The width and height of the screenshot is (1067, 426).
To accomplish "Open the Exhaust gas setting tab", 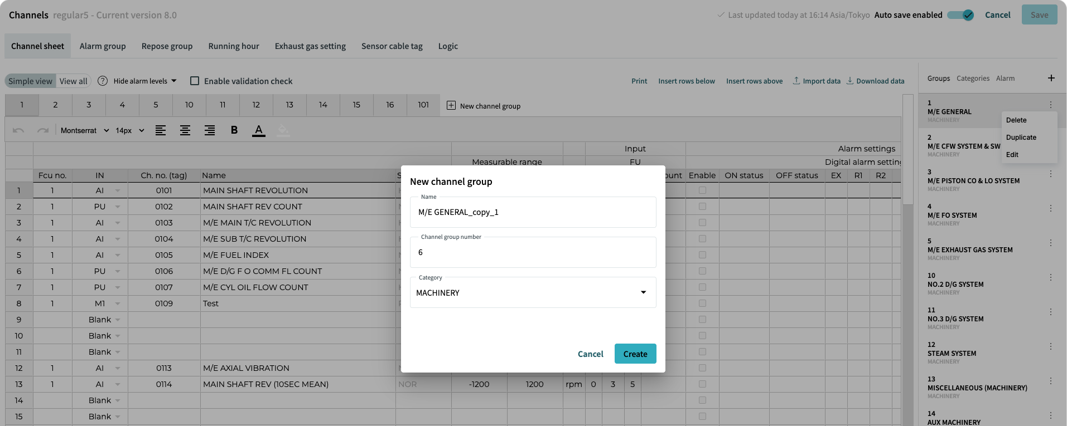I will coord(310,46).
